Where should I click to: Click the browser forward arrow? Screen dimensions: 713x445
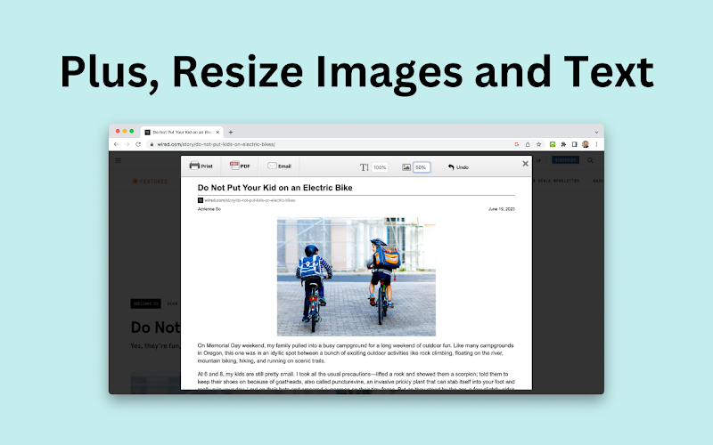127,144
